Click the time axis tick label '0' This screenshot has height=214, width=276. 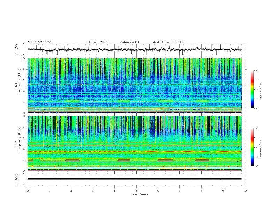click(x=28, y=191)
